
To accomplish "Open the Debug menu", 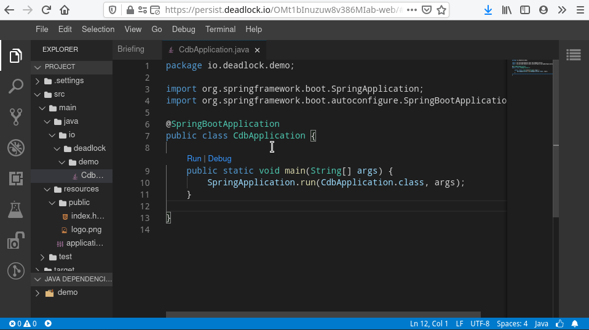I will (184, 30).
